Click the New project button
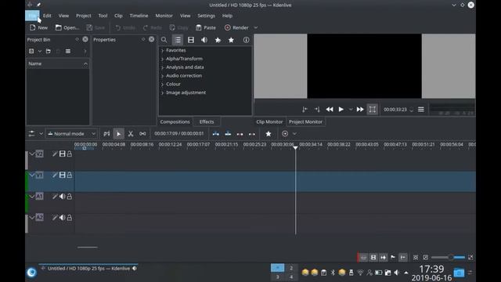 click(x=38, y=28)
